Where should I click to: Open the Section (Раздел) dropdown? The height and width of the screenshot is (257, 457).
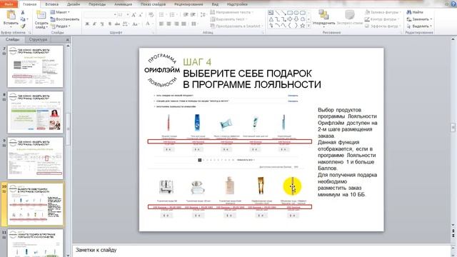pos(60,26)
